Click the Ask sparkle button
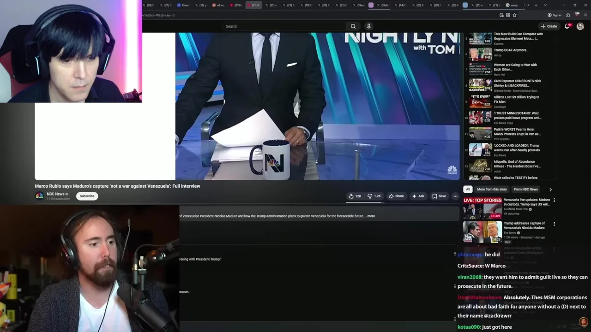591x332 pixels. tap(418, 196)
